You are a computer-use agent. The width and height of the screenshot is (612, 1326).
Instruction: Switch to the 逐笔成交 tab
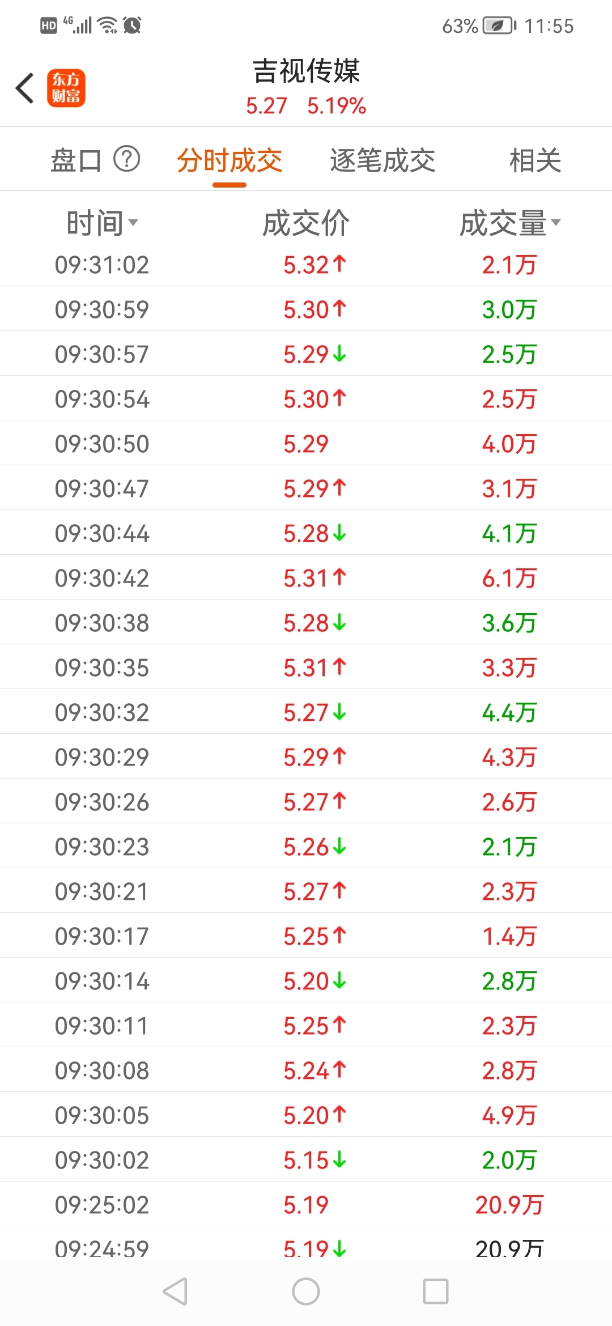pyautogui.click(x=382, y=160)
